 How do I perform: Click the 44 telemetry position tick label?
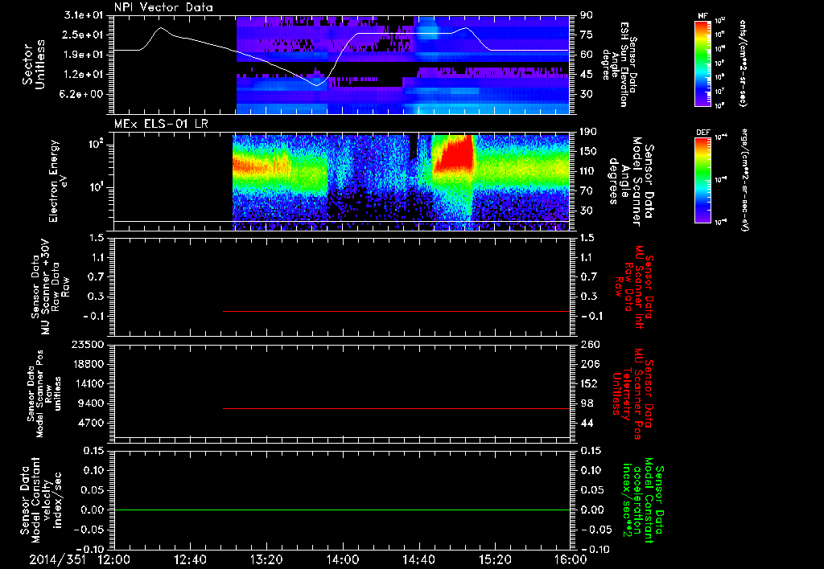coord(587,423)
